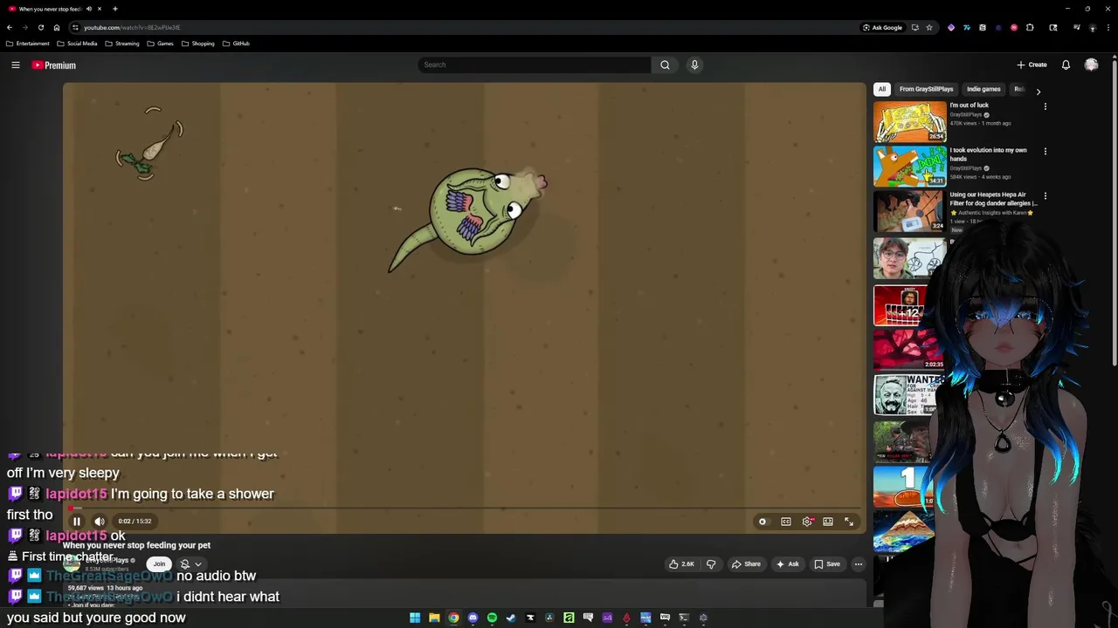Image resolution: width=1118 pixels, height=628 pixels.
Task: Filter by Indie games chip
Action: pyautogui.click(x=983, y=89)
